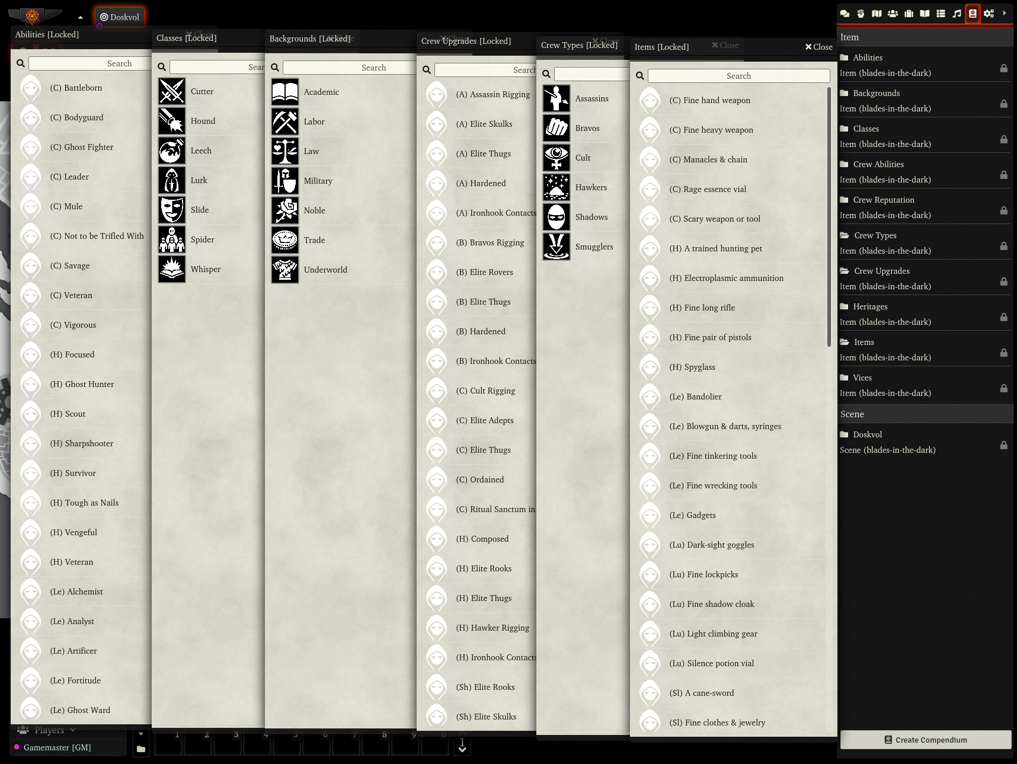1017x764 pixels.
Task: Open the Smugglers crew type icon
Action: [557, 247]
